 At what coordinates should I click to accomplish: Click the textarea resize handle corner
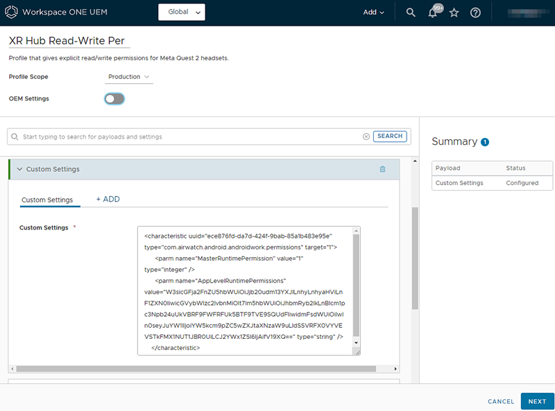coord(357,352)
